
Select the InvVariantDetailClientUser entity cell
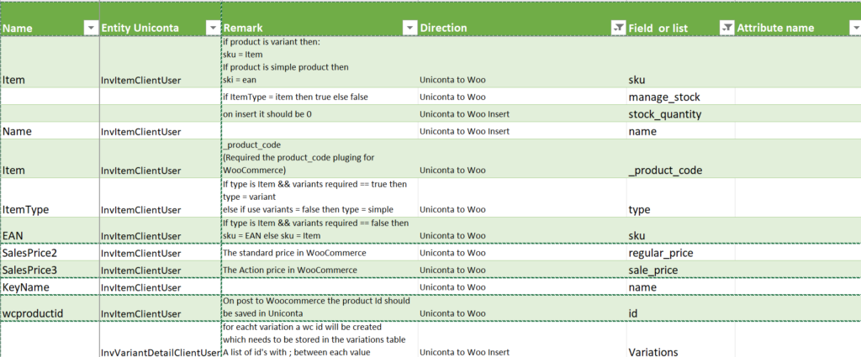pos(160,352)
